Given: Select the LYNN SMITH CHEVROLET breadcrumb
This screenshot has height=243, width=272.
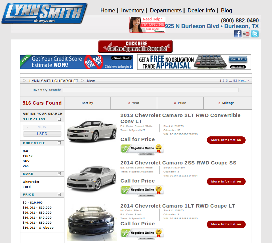Looking at the screenshot, I should [54, 81].
